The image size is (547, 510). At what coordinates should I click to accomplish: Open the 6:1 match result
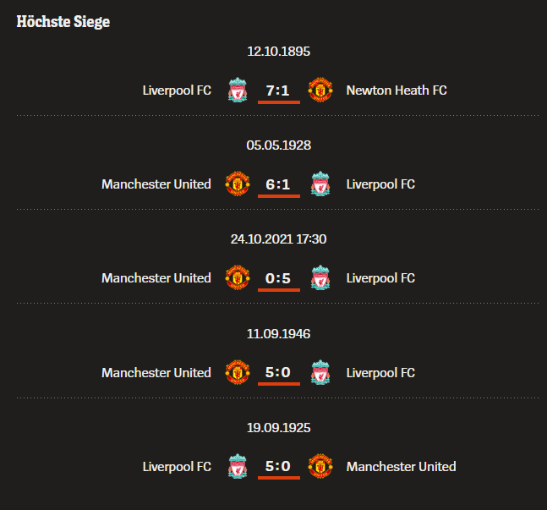click(x=279, y=184)
